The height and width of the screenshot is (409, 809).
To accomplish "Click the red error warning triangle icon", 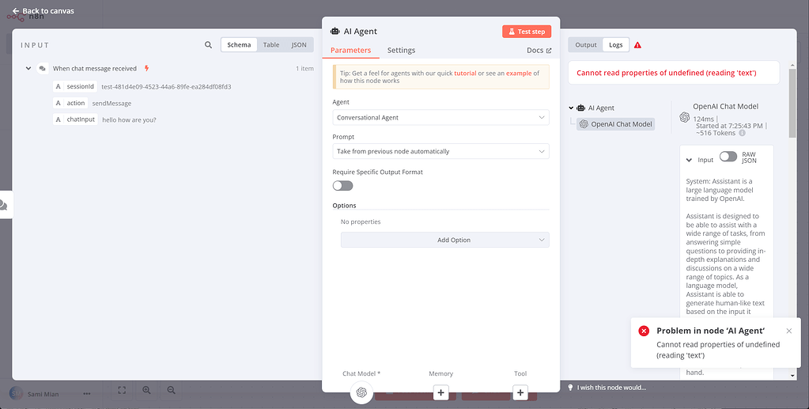I will click(x=638, y=45).
